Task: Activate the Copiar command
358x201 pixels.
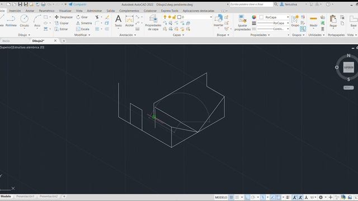Action: [62, 23]
